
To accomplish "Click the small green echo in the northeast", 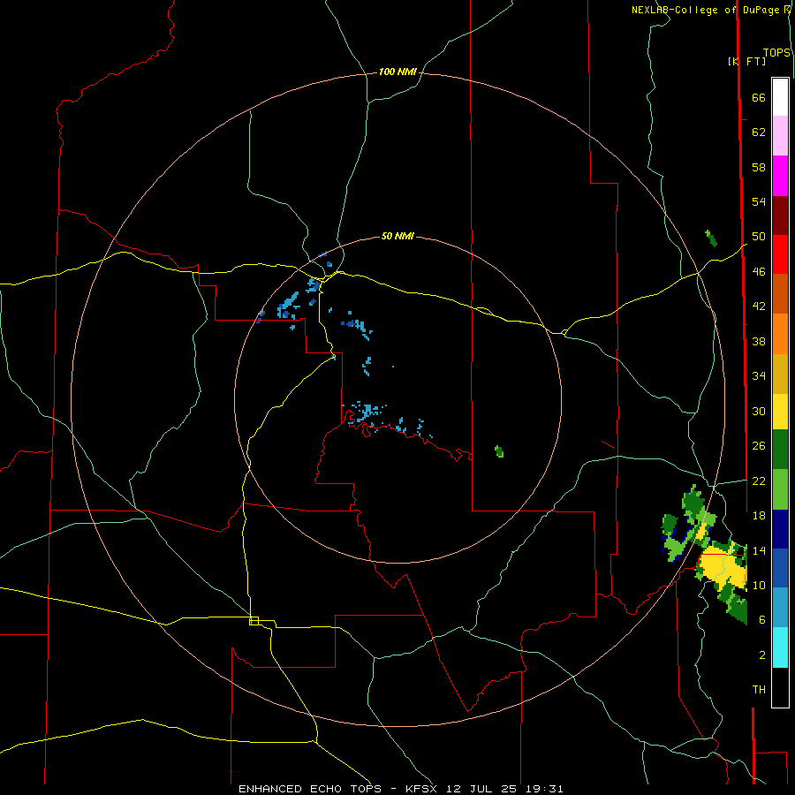I will click(x=711, y=238).
